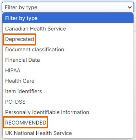The image size is (136, 140).
Task: Pick the Health Care option
Action: point(68,81)
